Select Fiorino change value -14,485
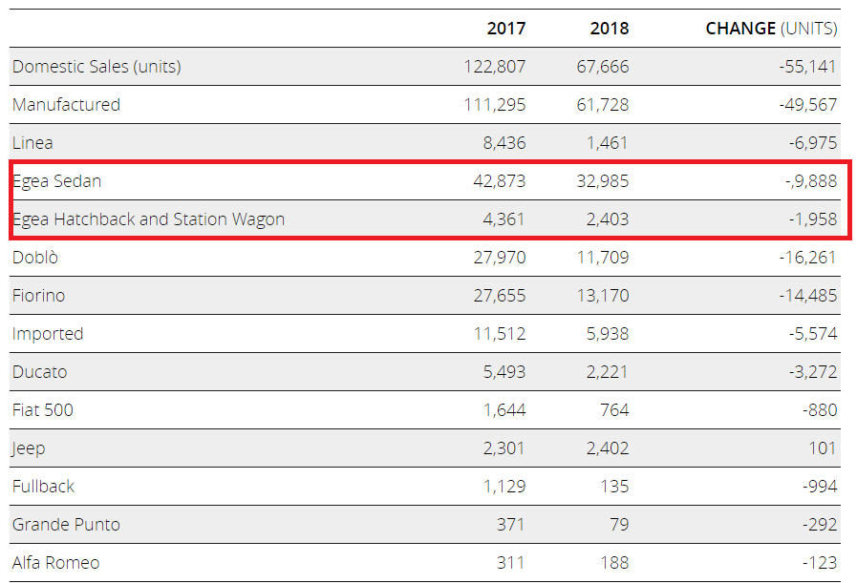The height and width of the screenshot is (583, 857). point(808,296)
